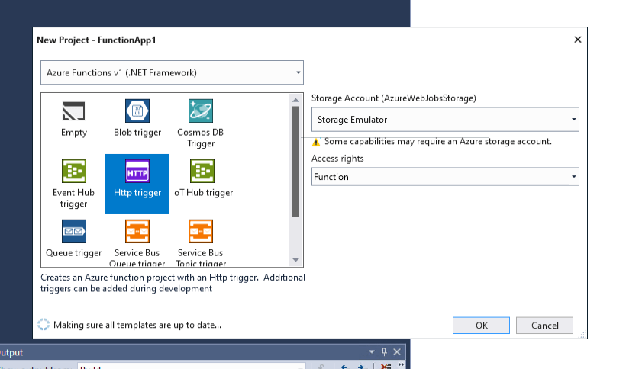Open the Access rights dropdown
The image size is (626, 369).
(445, 177)
